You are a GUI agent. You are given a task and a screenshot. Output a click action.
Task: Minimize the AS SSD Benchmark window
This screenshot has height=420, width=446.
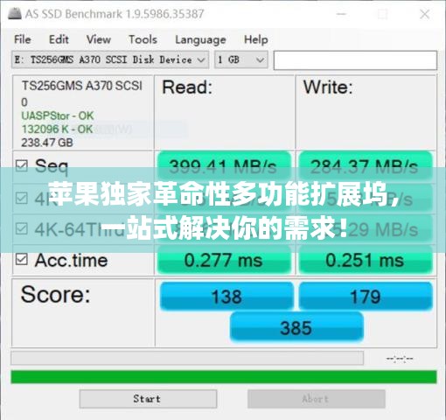pyautogui.click(x=341, y=14)
